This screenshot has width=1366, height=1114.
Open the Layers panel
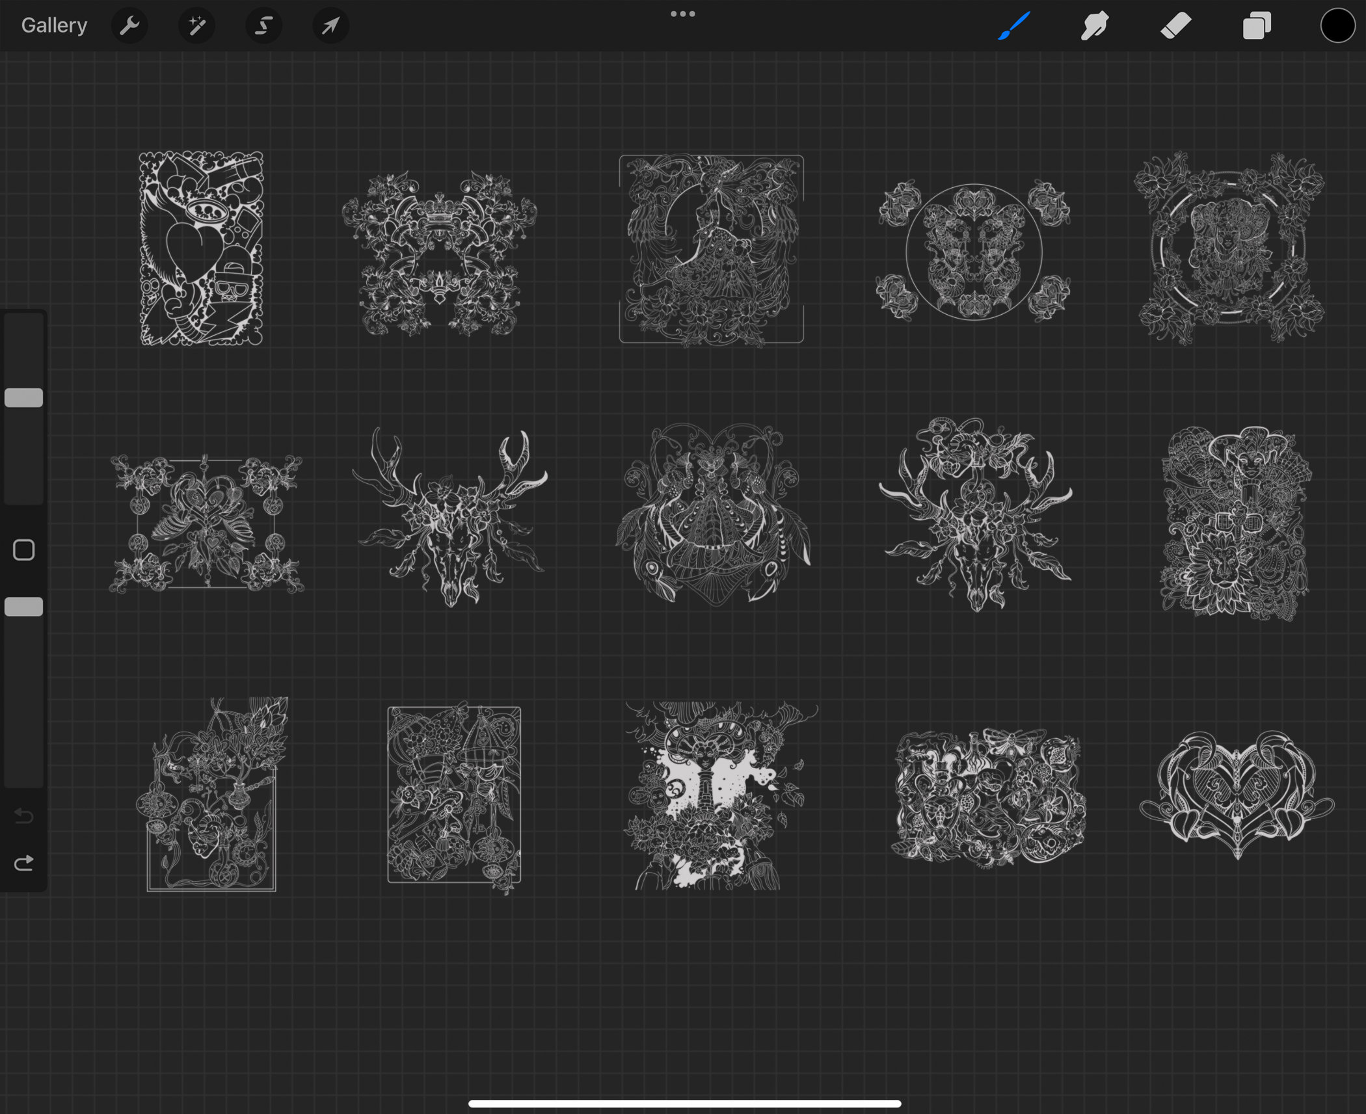tap(1257, 26)
